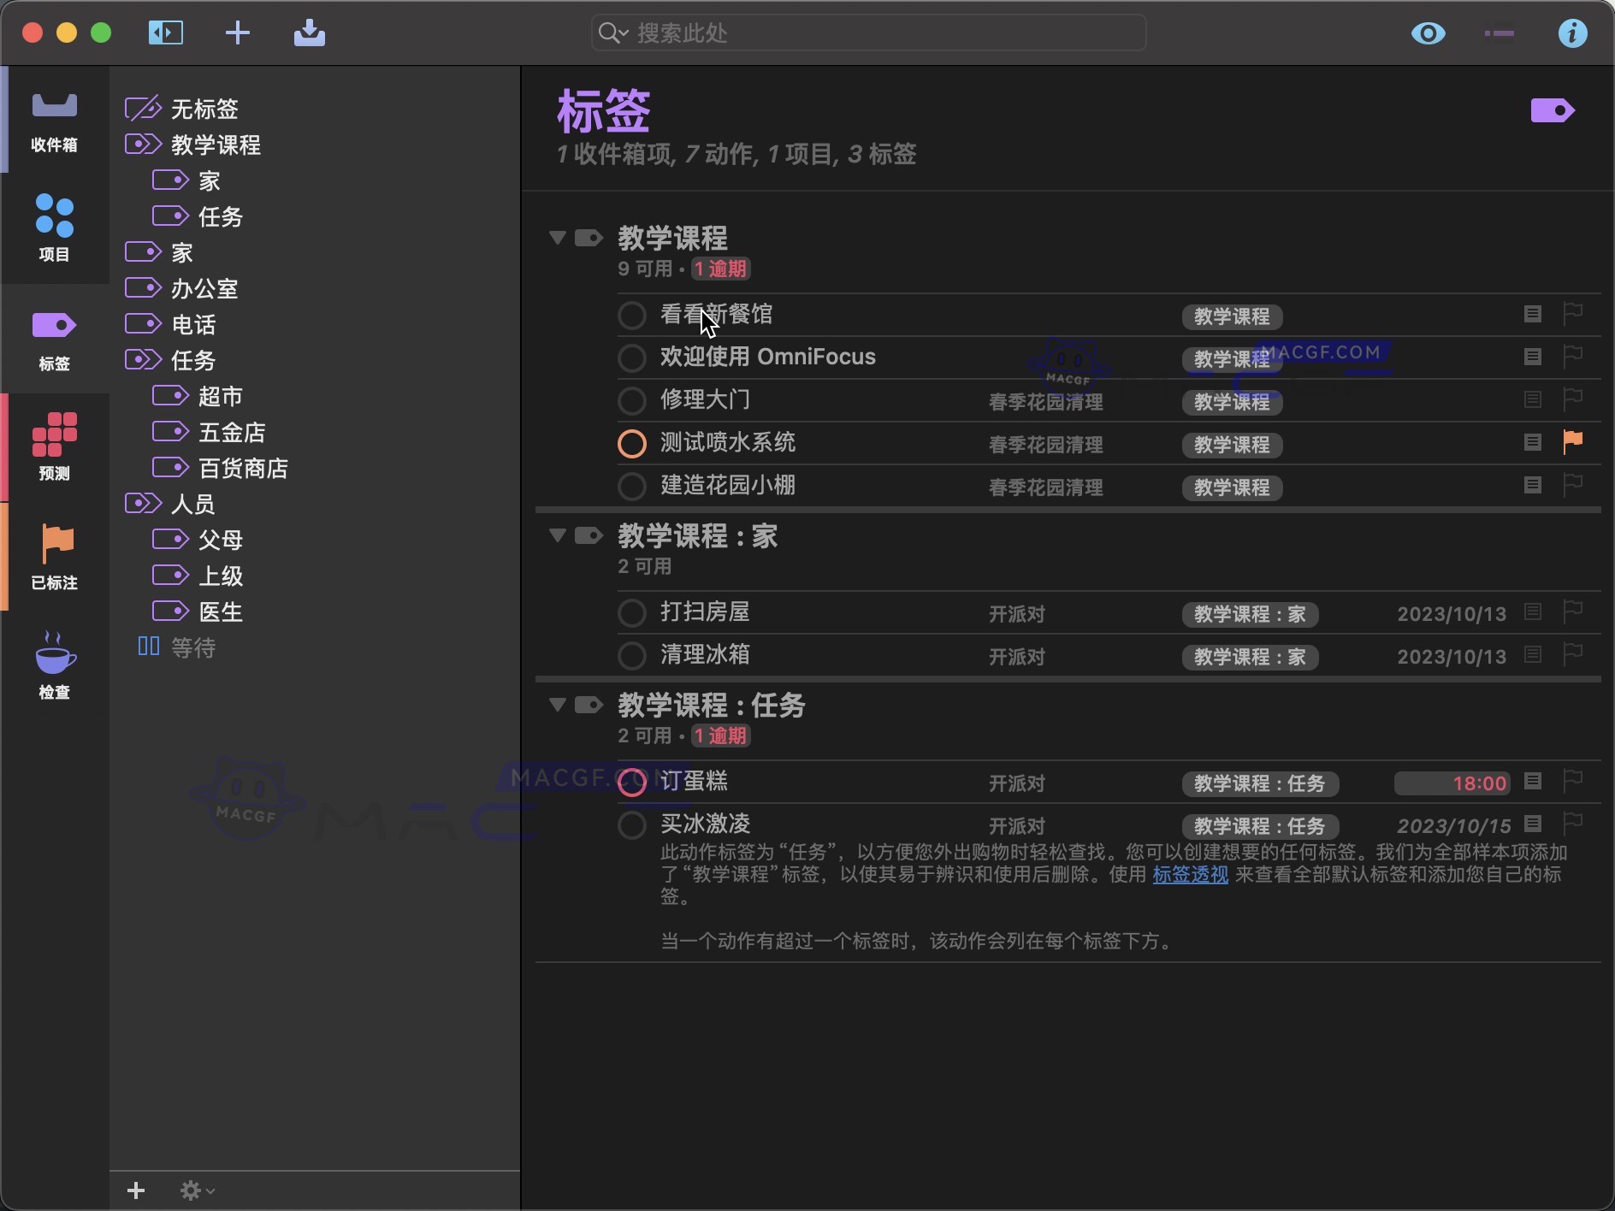Mark 测试喷水系统 task as complete
Image resolution: width=1615 pixels, height=1211 pixels.
[x=631, y=443]
